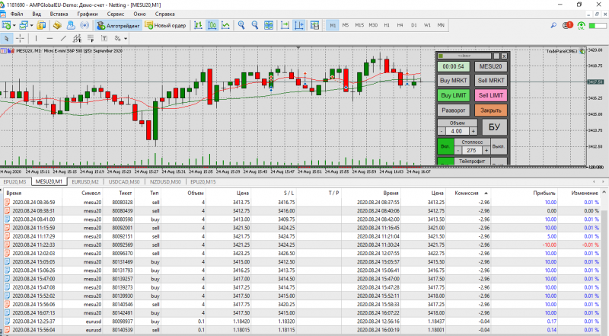Switch to the USDCAD,M30 chart tab
Screen dimensions: 609x336
point(124,181)
